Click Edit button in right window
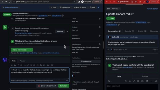The height and width of the screenshot is (90, 160). click(108, 9)
